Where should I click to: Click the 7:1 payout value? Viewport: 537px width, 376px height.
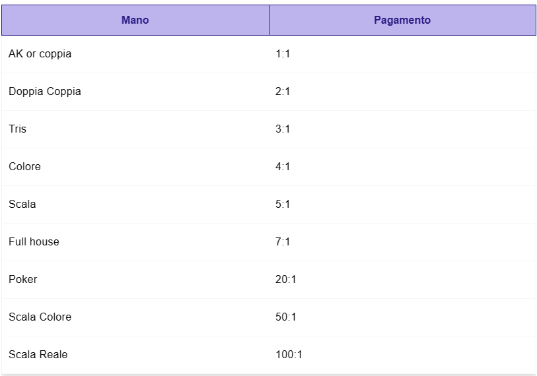[x=283, y=242]
